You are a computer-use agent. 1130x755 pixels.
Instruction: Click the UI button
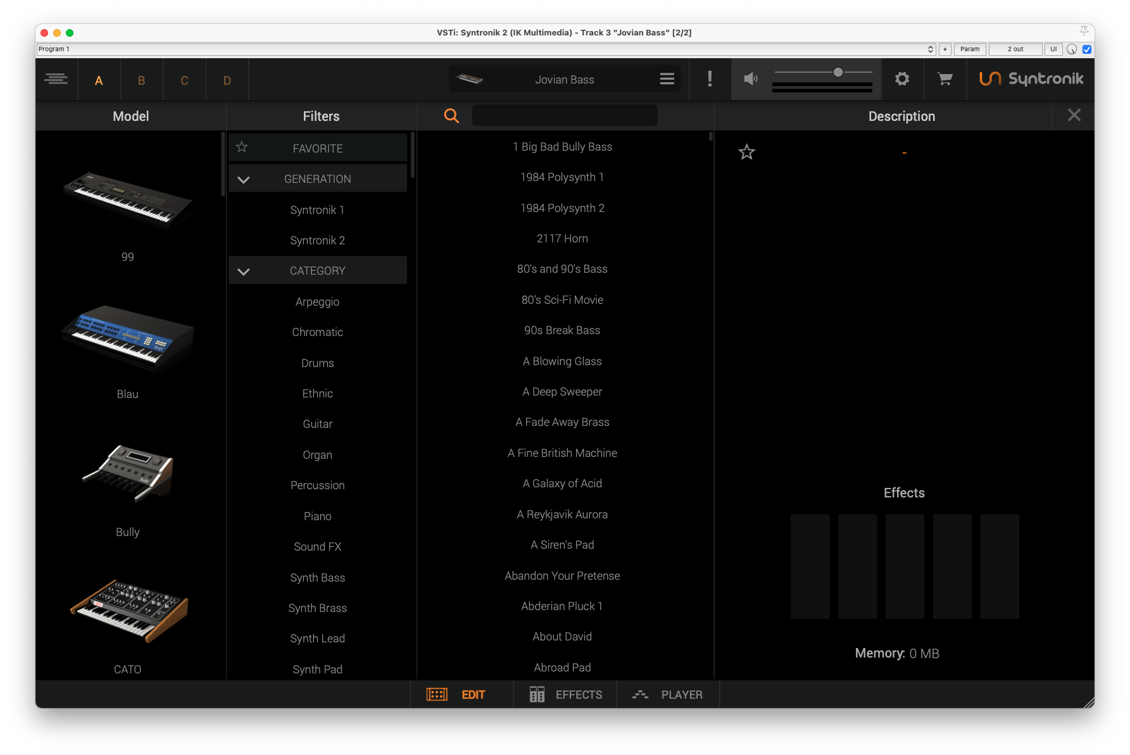pyautogui.click(x=1053, y=49)
